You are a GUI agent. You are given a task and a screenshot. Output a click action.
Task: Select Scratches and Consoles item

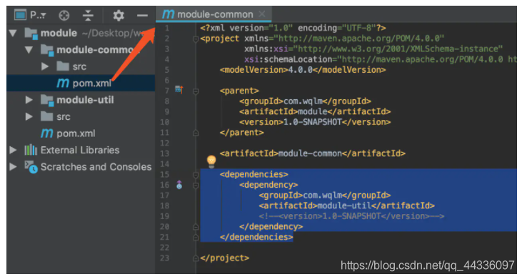(96, 166)
